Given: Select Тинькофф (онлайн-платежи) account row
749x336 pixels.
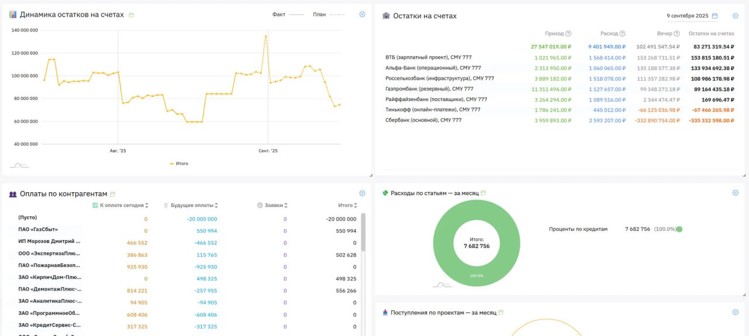Looking at the screenshot, I should click(559, 110).
